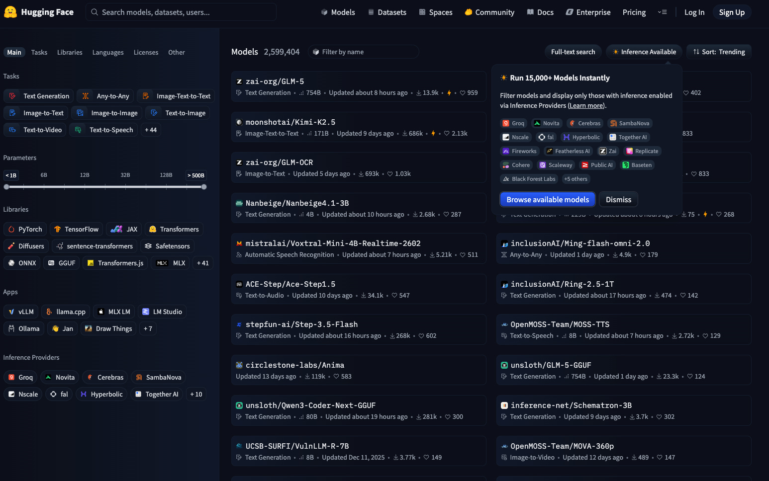The height and width of the screenshot is (481, 769).
Task: Click the main search models input
Action: [181, 12]
